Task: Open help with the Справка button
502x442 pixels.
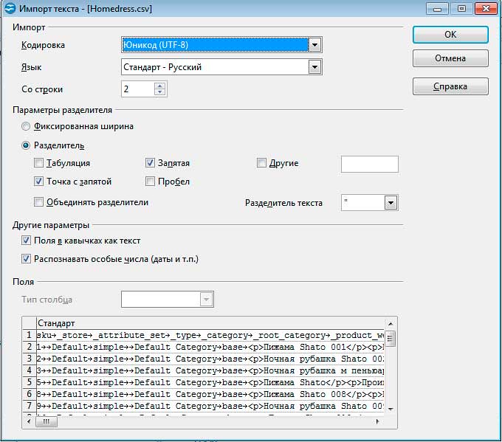Action: click(450, 86)
